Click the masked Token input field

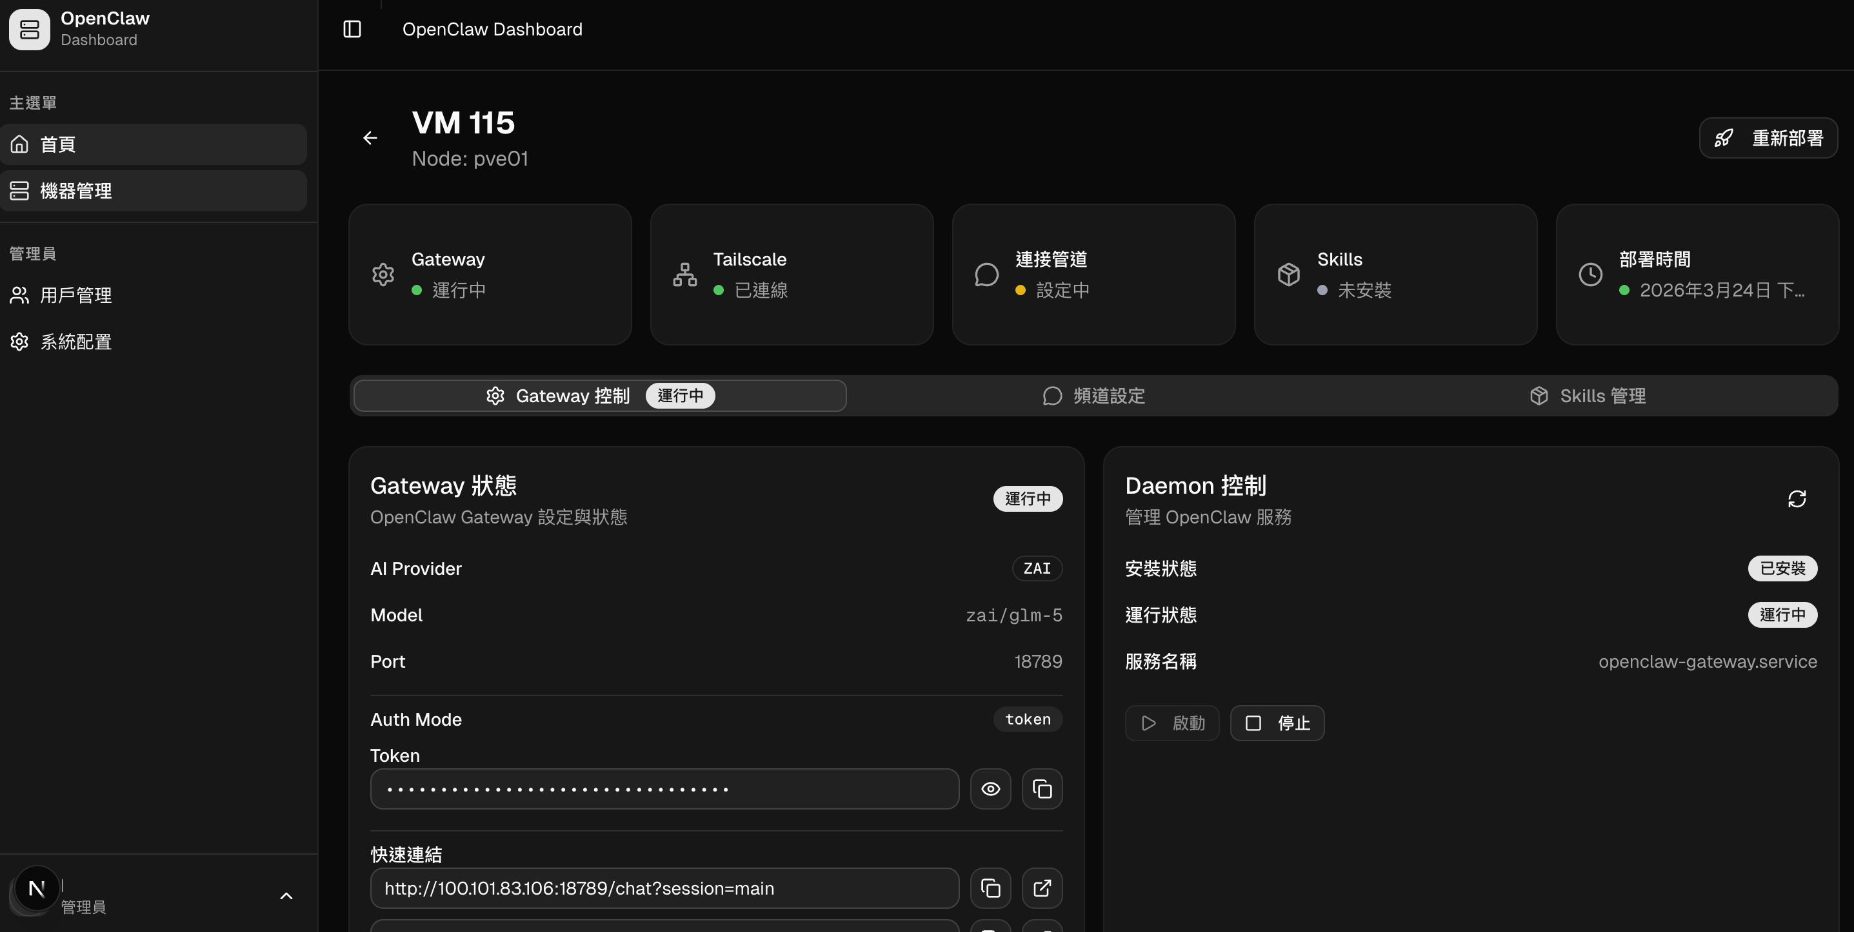(664, 789)
